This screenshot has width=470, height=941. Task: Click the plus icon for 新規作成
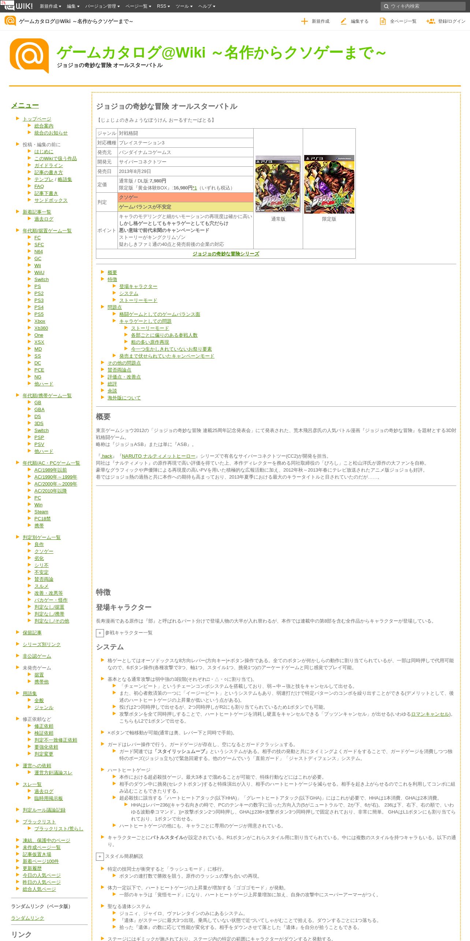[x=304, y=21]
